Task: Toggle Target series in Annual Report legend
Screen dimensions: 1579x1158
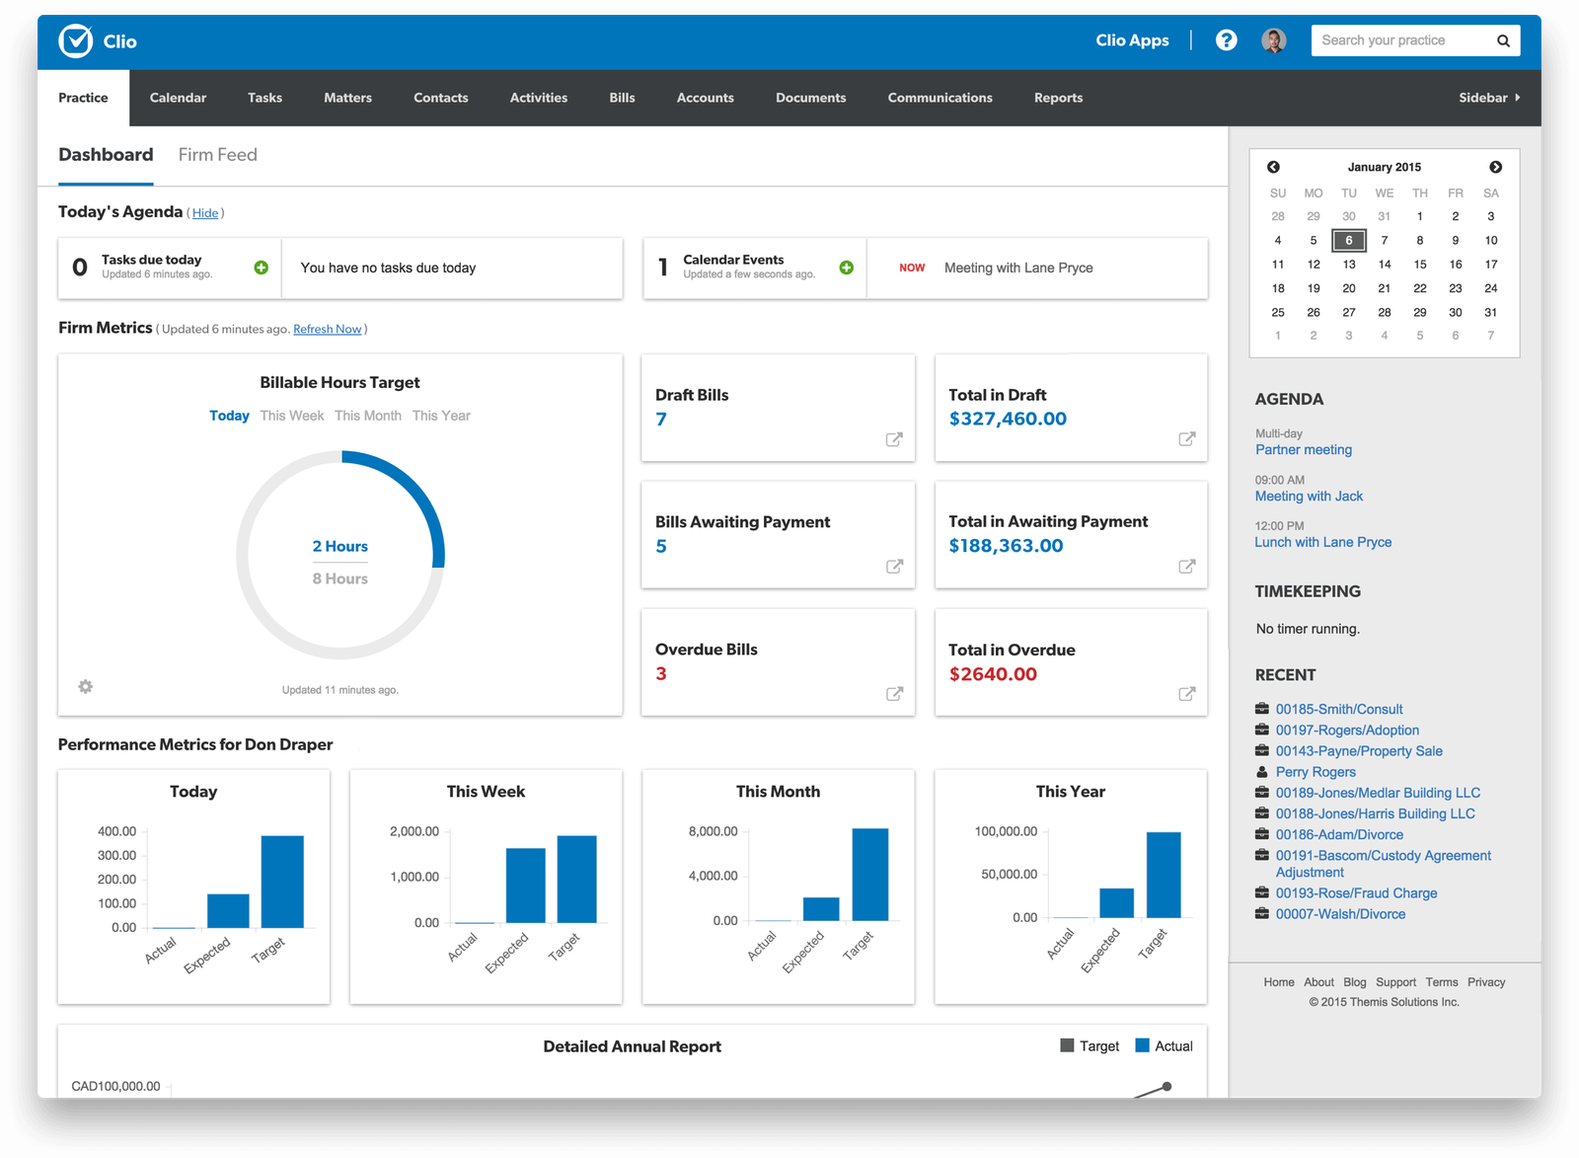Action: click(1090, 1045)
